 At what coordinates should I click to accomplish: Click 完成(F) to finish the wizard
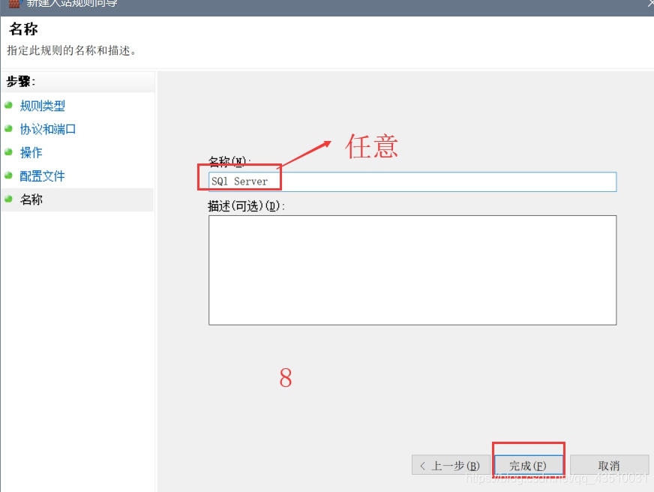528,465
